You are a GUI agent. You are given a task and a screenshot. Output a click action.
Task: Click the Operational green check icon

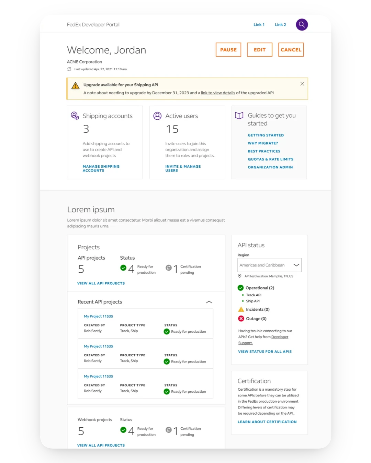pos(241,288)
